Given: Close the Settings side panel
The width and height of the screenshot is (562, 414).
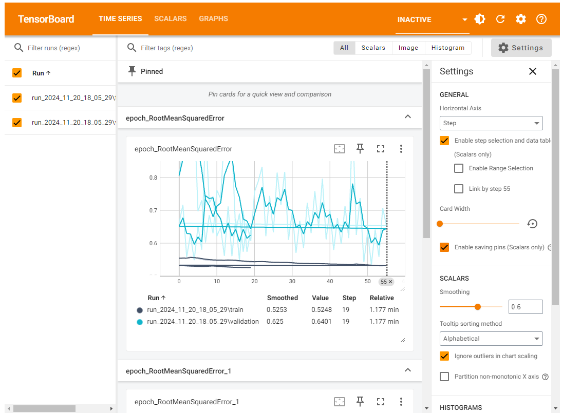Looking at the screenshot, I should [x=533, y=71].
